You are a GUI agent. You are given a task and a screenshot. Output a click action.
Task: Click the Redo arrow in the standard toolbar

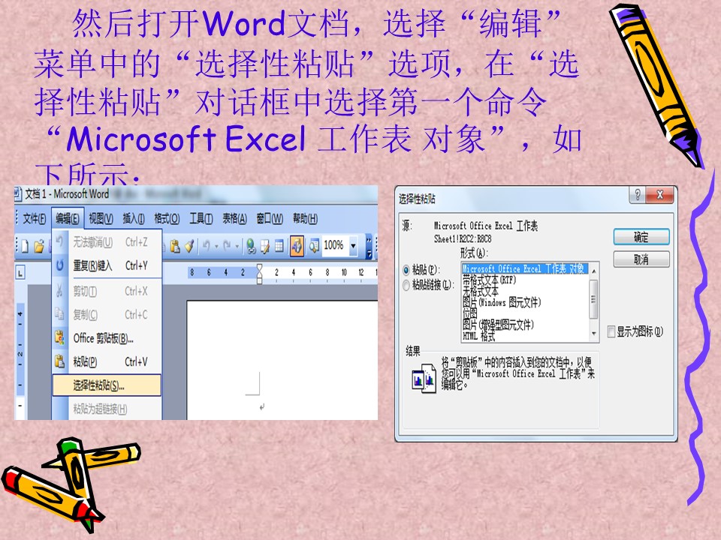tap(227, 247)
